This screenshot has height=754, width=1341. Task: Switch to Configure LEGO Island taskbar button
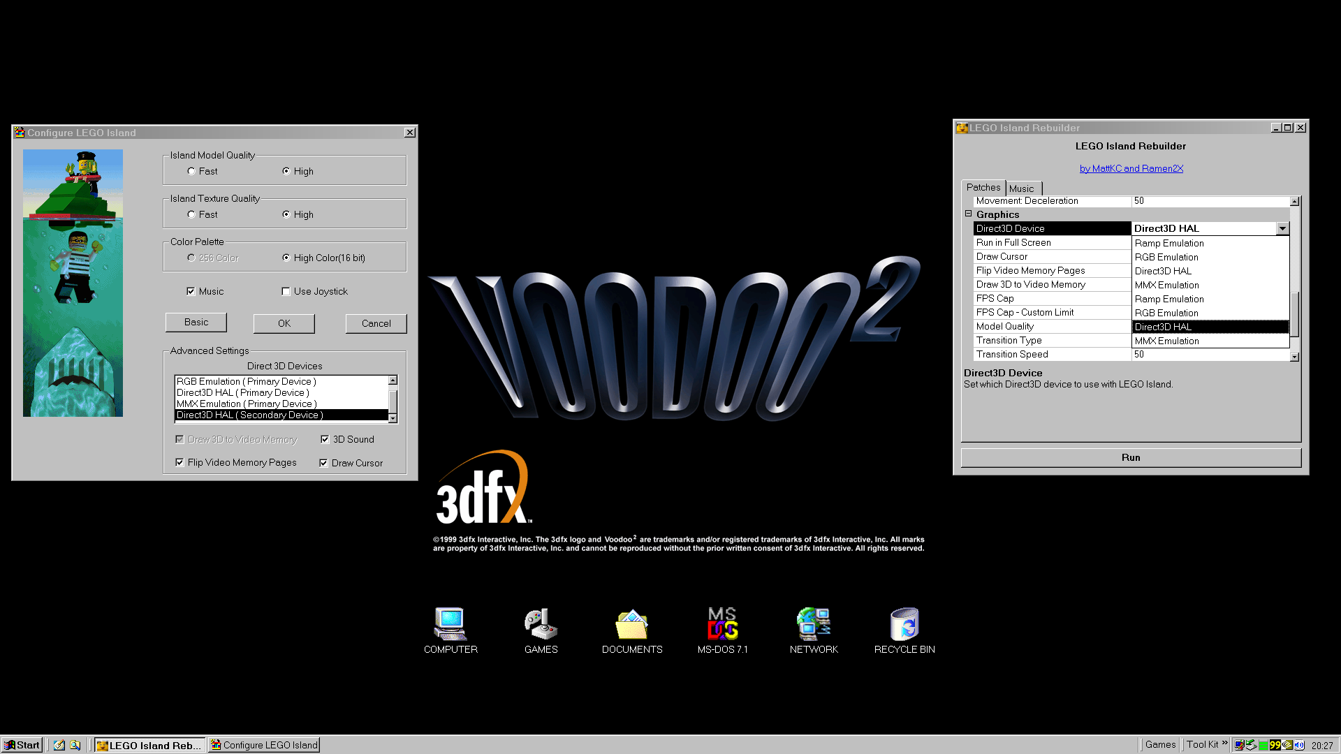264,745
